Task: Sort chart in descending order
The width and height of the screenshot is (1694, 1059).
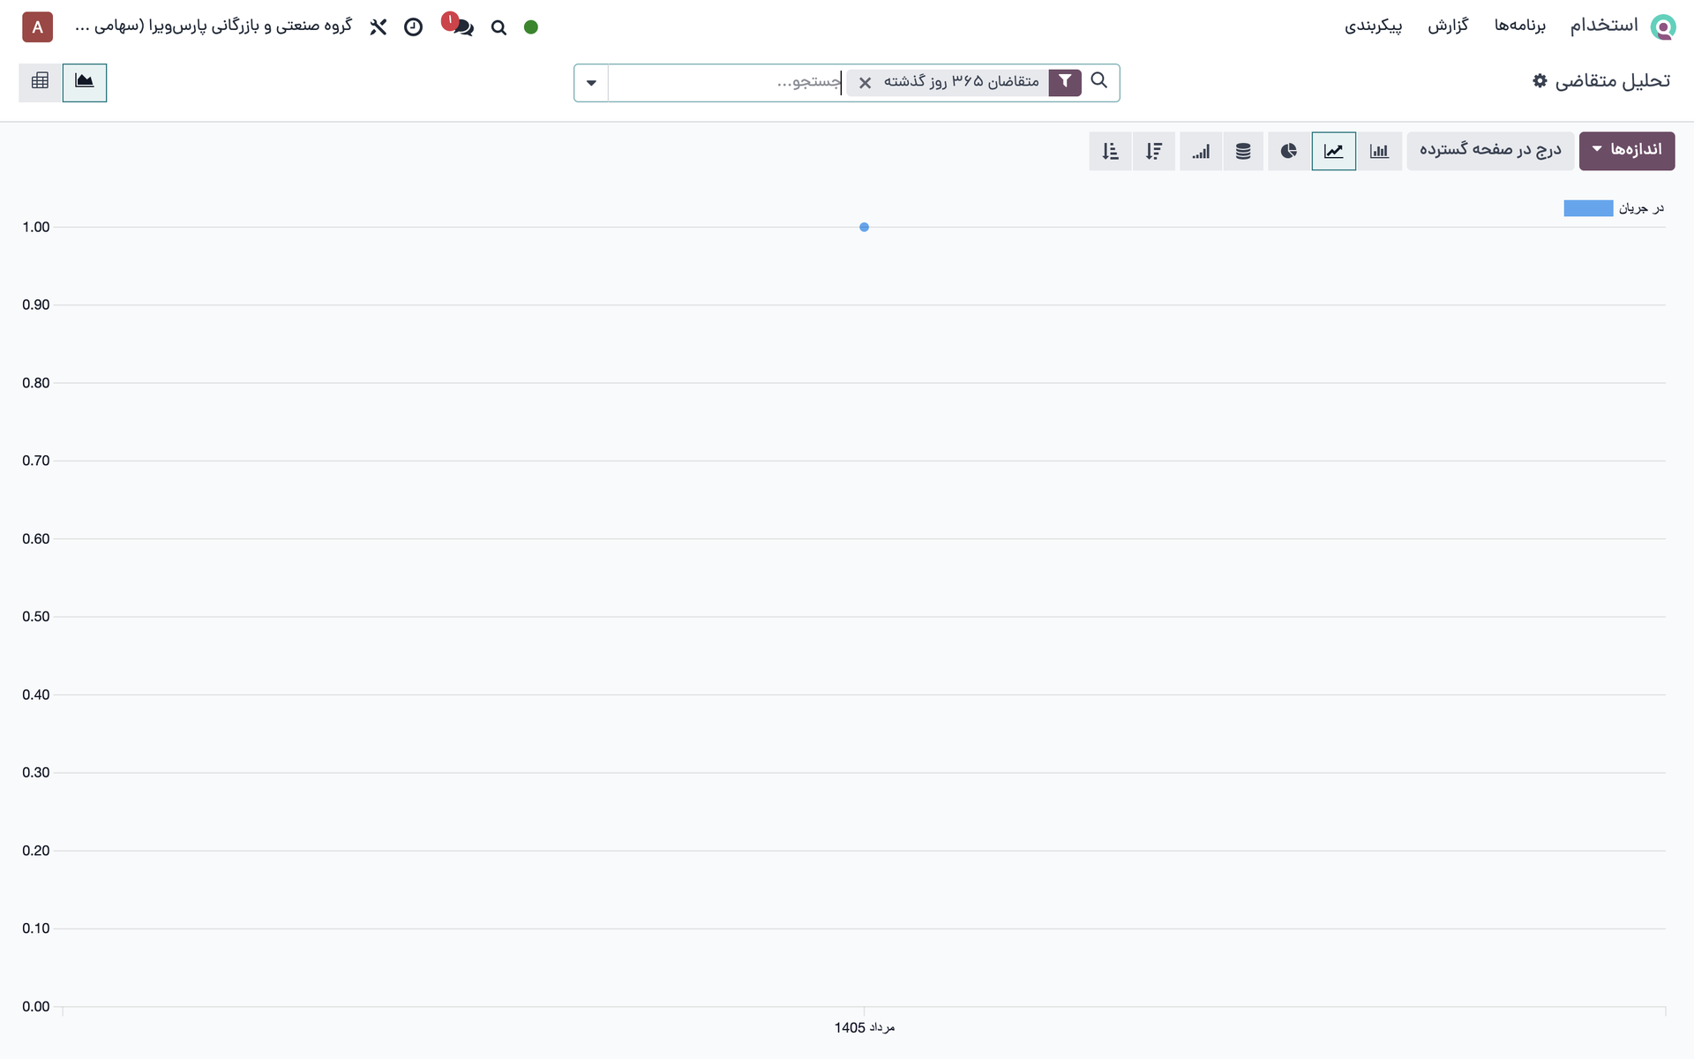Action: click(x=1154, y=151)
